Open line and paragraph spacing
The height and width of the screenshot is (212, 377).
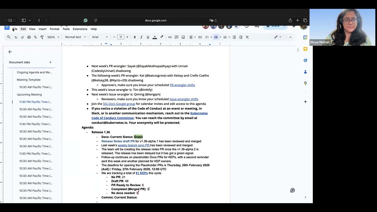click(200, 37)
